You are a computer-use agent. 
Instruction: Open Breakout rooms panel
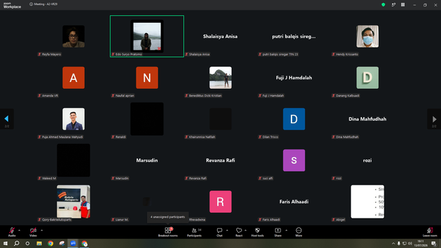point(168,232)
